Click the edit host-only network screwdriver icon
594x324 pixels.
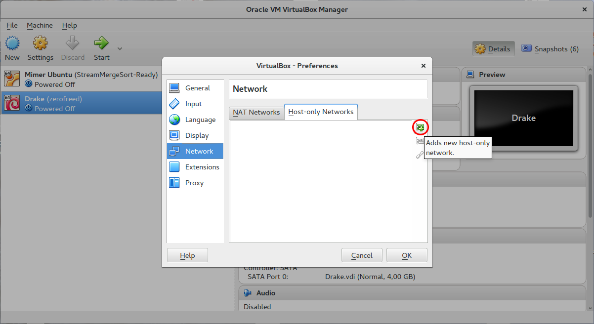(420, 155)
